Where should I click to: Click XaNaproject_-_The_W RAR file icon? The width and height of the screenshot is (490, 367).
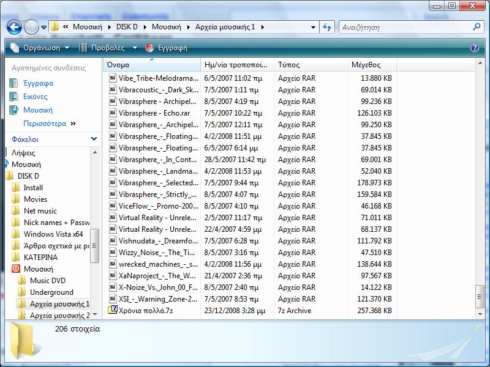113,276
